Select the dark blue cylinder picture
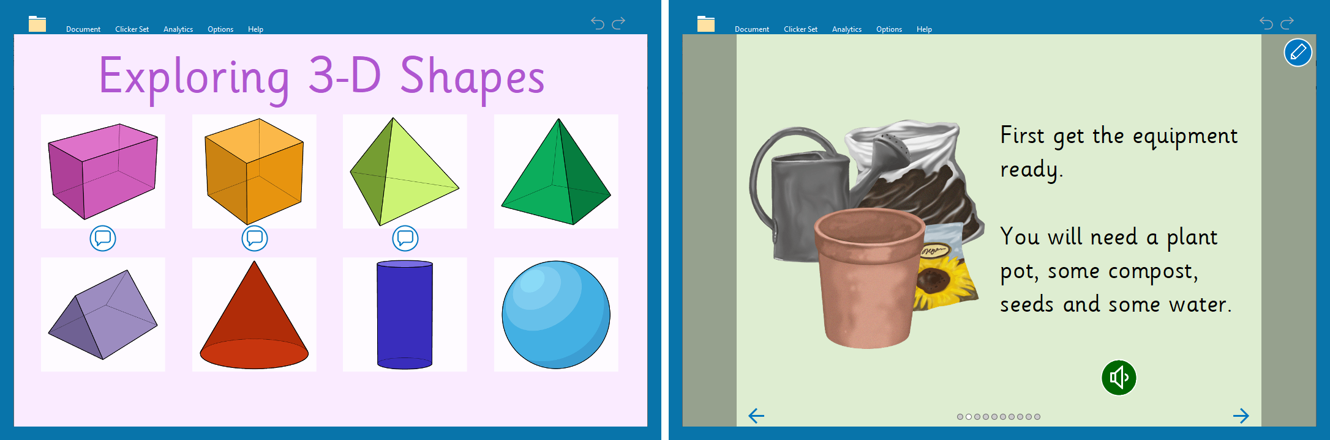 (x=405, y=315)
